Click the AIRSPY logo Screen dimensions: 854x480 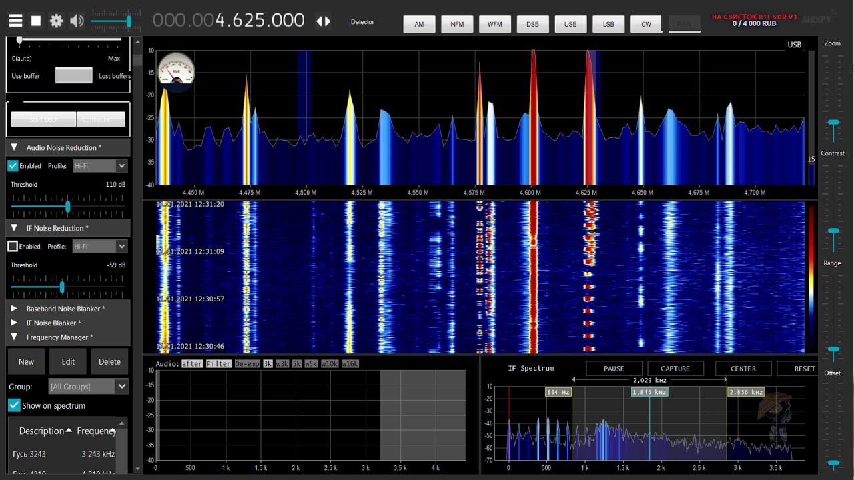pos(815,19)
